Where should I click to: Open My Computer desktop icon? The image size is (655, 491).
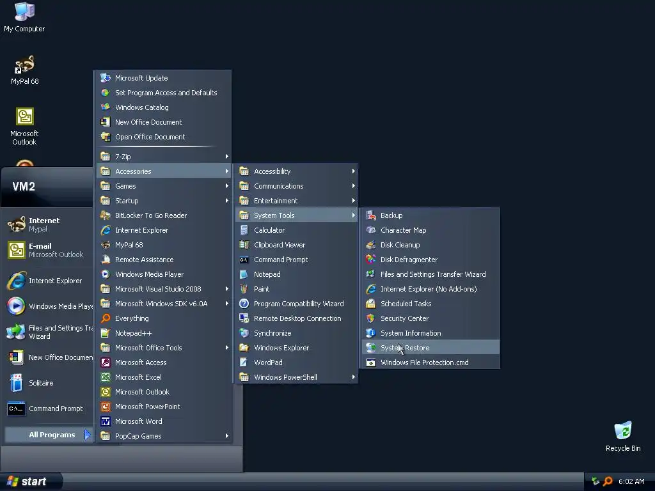(x=24, y=17)
